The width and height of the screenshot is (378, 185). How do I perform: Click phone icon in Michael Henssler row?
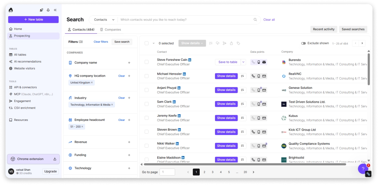coord(253,76)
